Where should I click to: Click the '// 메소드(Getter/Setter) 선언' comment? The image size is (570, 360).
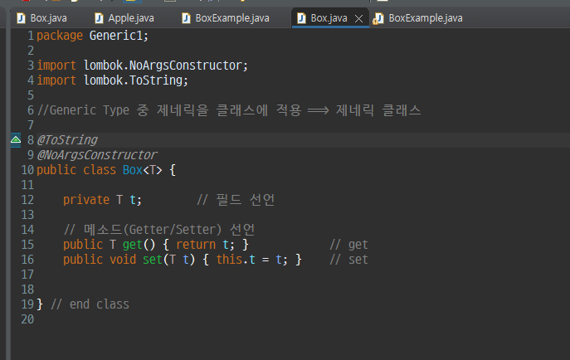tap(159, 229)
